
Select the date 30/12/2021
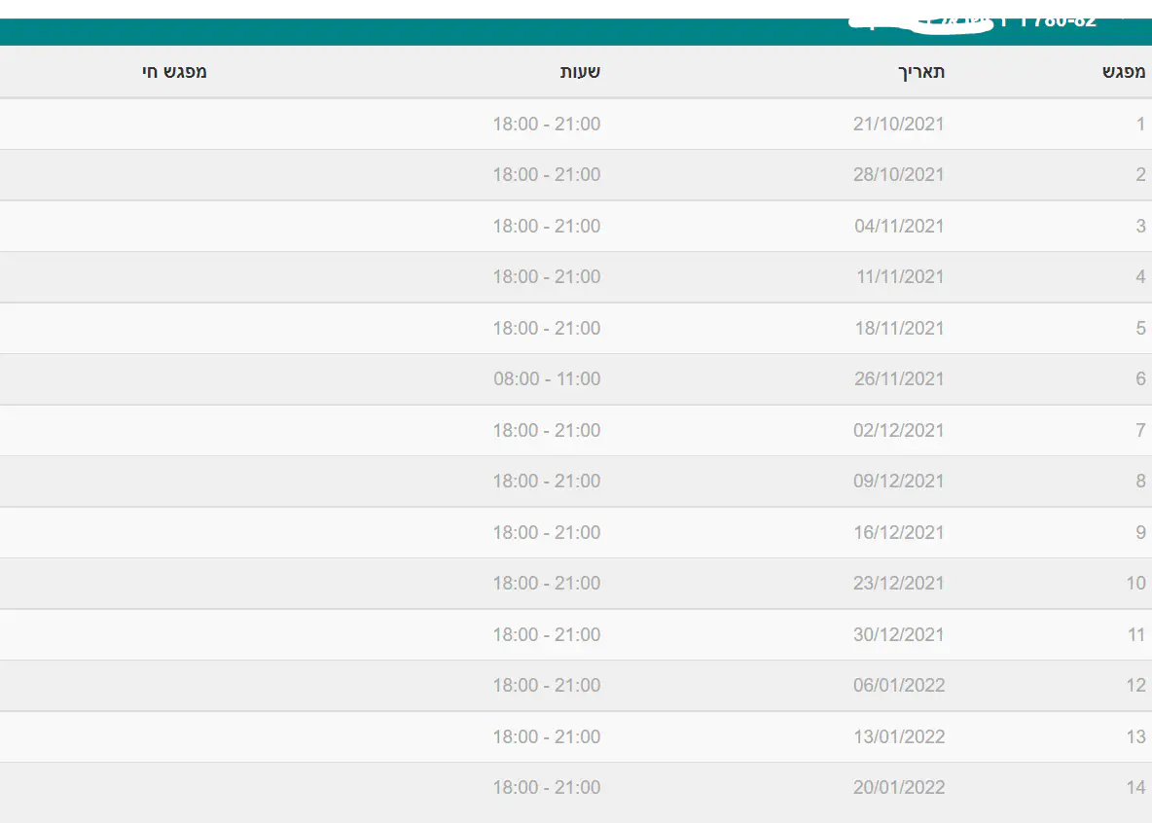coord(899,635)
